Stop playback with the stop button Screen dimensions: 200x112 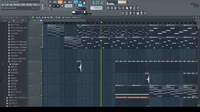pos(58,6)
